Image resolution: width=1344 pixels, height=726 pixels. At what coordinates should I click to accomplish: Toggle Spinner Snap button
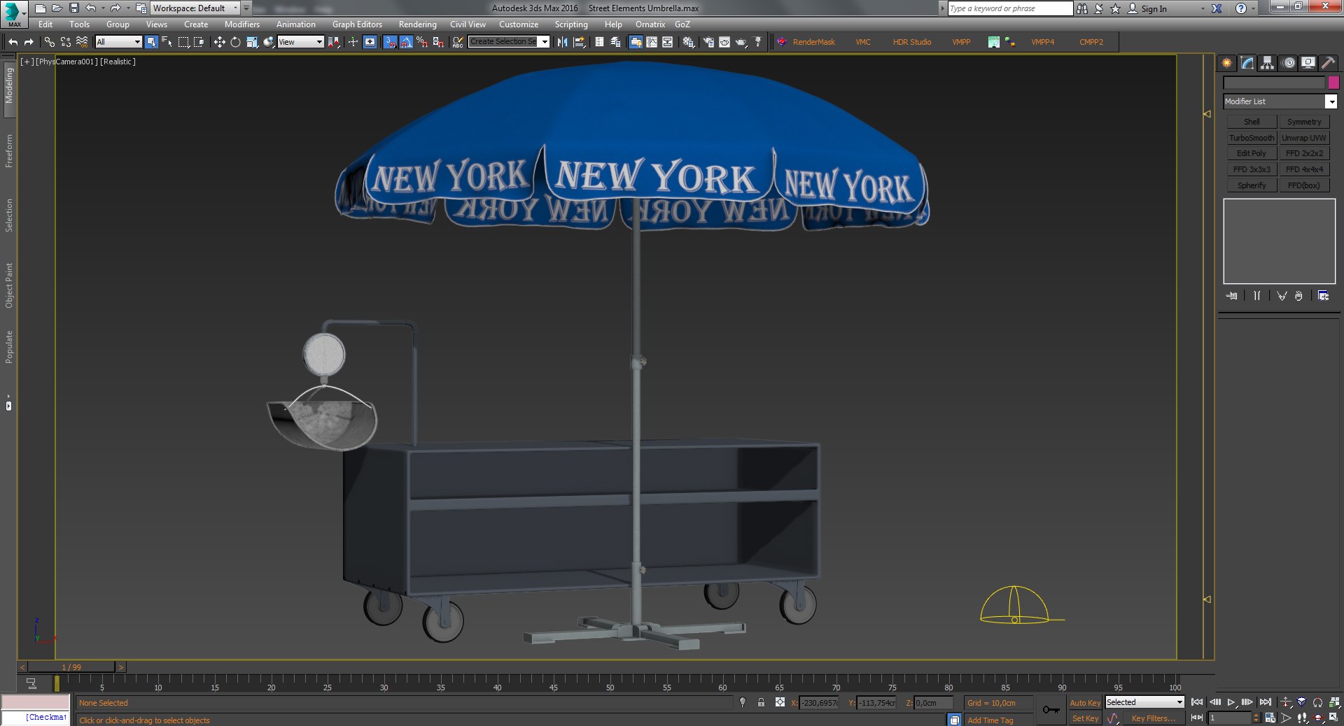(x=438, y=42)
